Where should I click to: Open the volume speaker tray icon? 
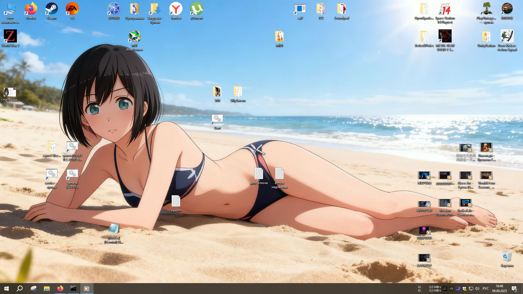pos(477,289)
